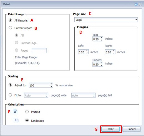Close the Print dialog window
Screen dimensions: 144x136
click(x=140, y=4)
